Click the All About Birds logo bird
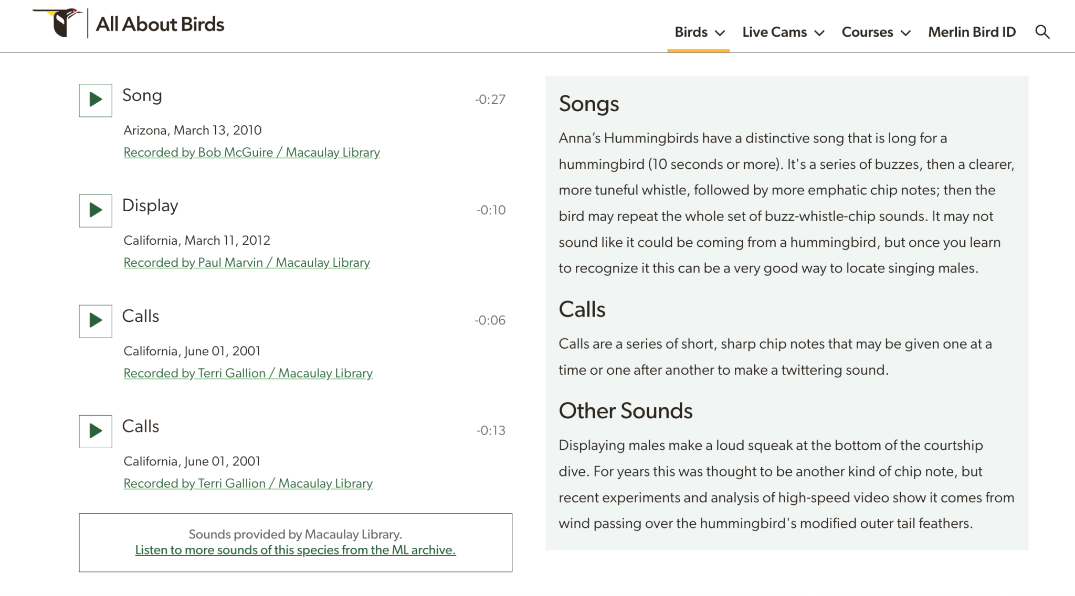Screen dimensions: 1075x596 59,23
